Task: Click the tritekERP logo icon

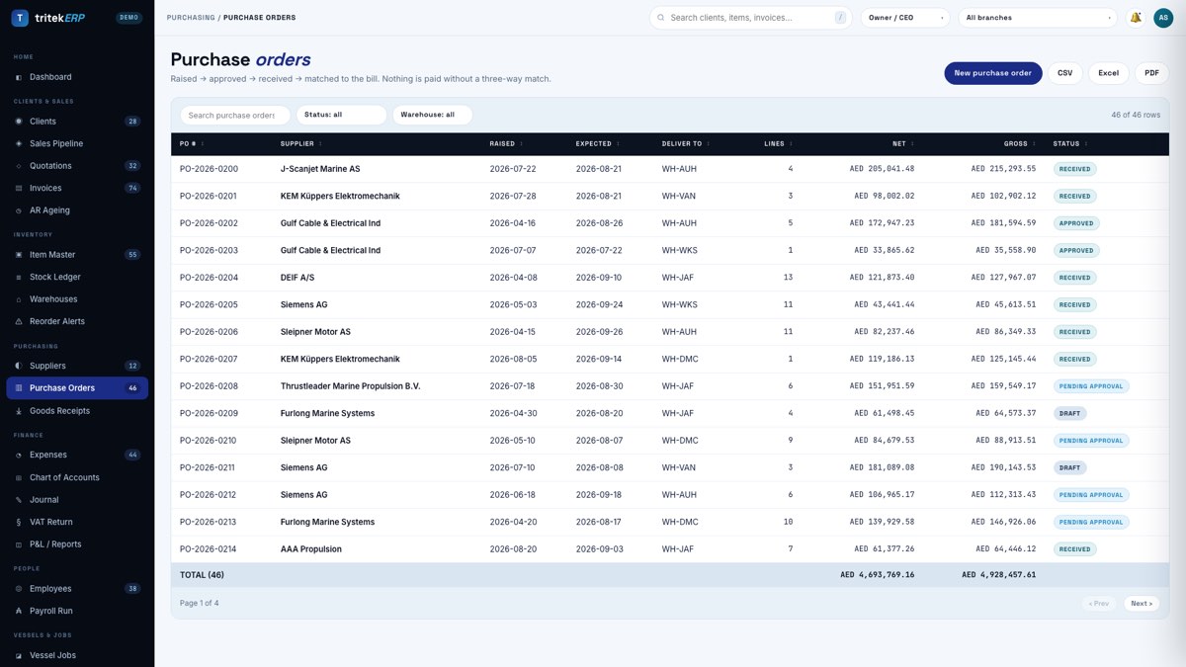Action: (x=20, y=18)
